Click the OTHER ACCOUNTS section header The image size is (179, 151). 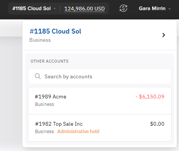(x=50, y=61)
